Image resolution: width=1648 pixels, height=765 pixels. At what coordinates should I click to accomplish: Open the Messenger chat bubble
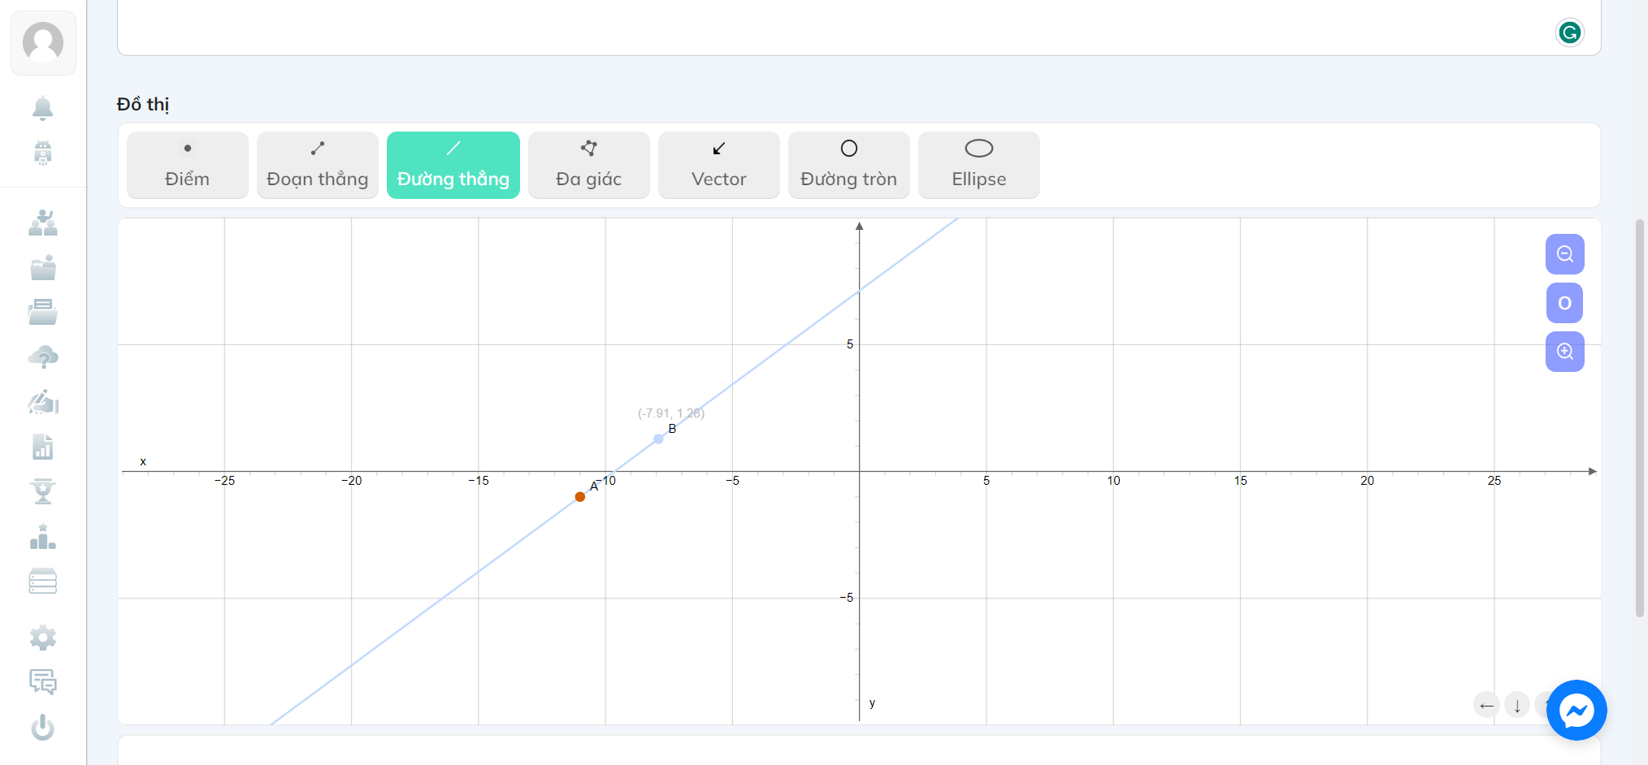1576,711
